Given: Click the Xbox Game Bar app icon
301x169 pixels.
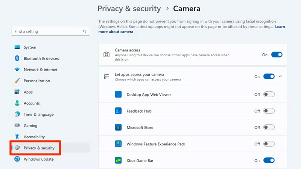Looking at the screenshot, I should pyautogui.click(x=118, y=160).
